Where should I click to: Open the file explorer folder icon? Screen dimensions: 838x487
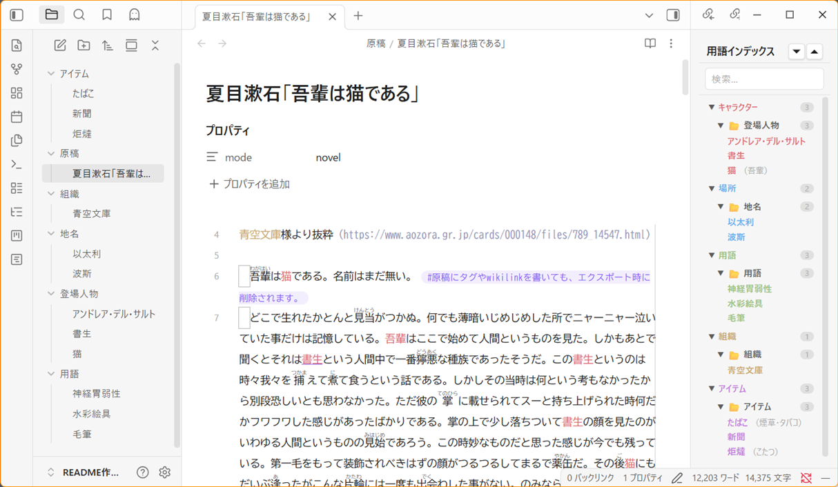coord(52,14)
